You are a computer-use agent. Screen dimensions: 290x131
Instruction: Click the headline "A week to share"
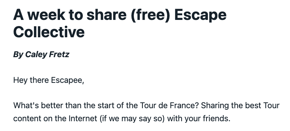[x=70, y=15]
